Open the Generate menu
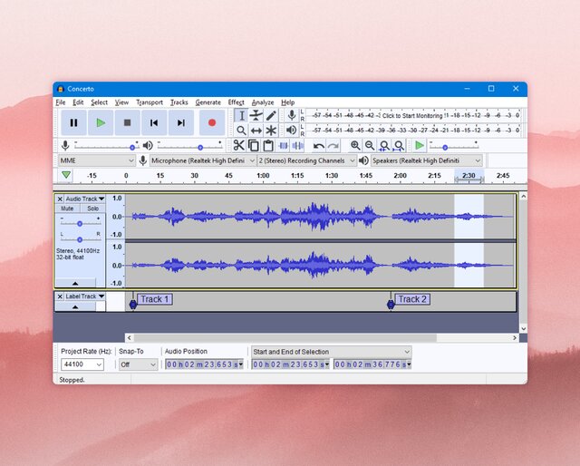 (x=208, y=102)
